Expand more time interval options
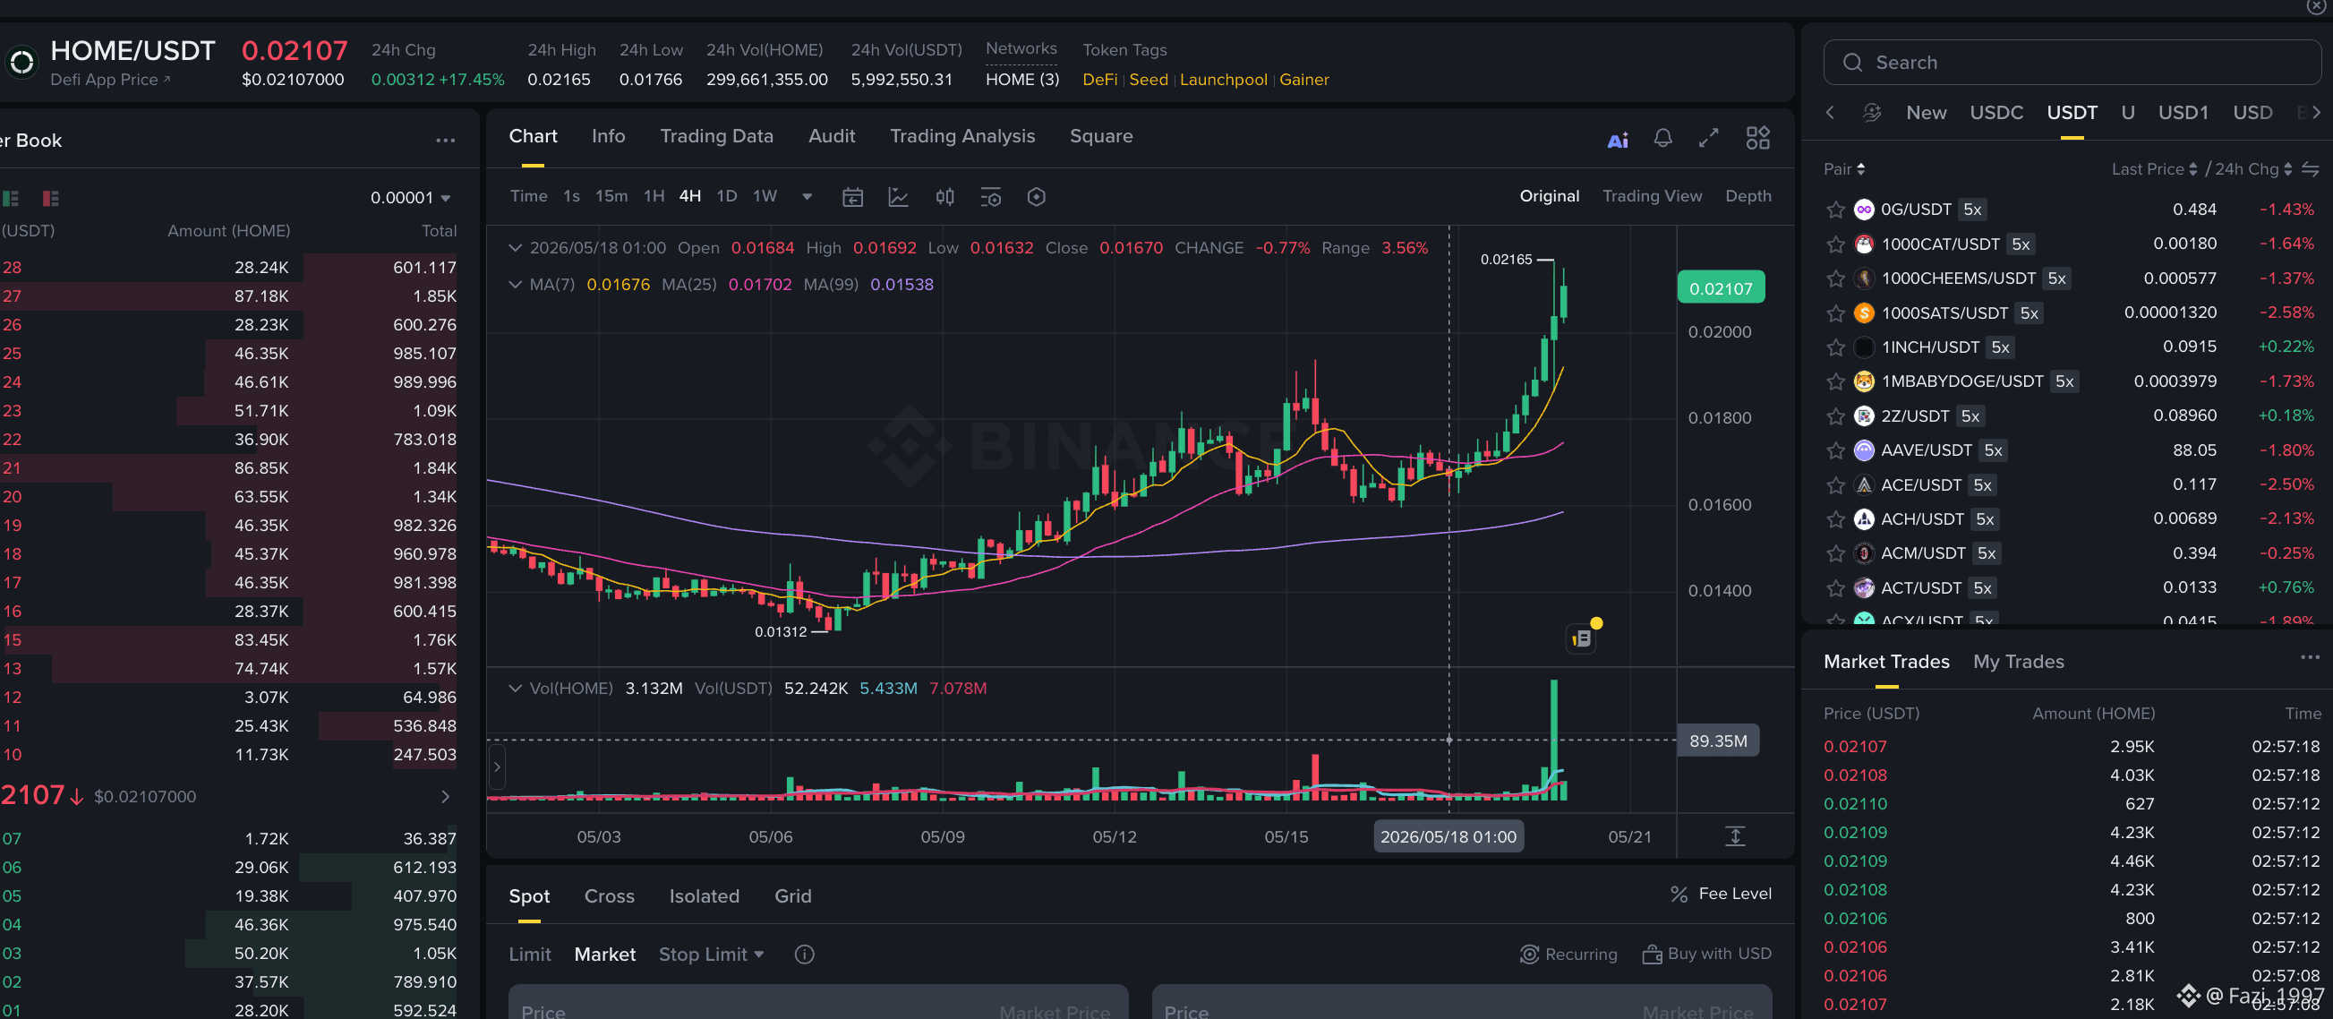This screenshot has width=2333, height=1019. [807, 197]
